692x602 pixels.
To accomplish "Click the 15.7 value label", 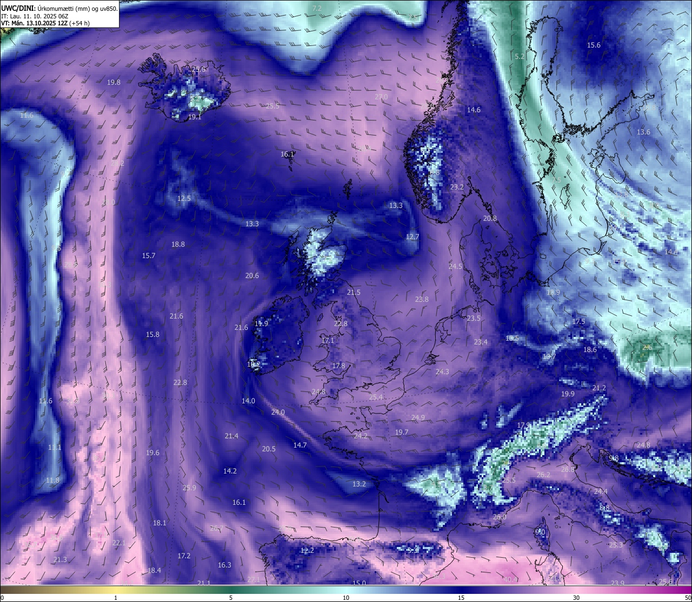I will [x=149, y=255].
